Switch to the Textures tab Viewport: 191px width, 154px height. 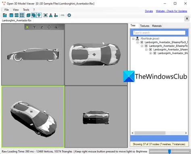(x=145, y=26)
